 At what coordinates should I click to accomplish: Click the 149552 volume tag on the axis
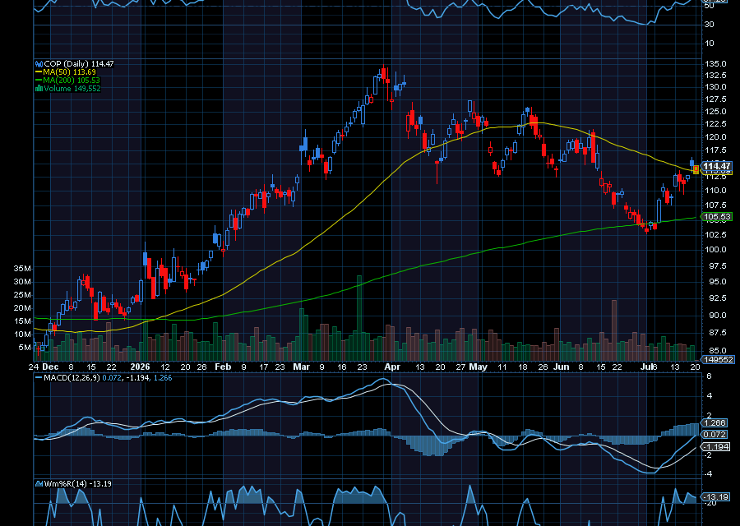pos(718,359)
